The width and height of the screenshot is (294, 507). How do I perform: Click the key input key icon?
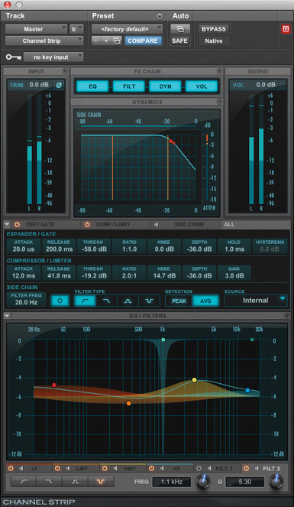[14, 57]
